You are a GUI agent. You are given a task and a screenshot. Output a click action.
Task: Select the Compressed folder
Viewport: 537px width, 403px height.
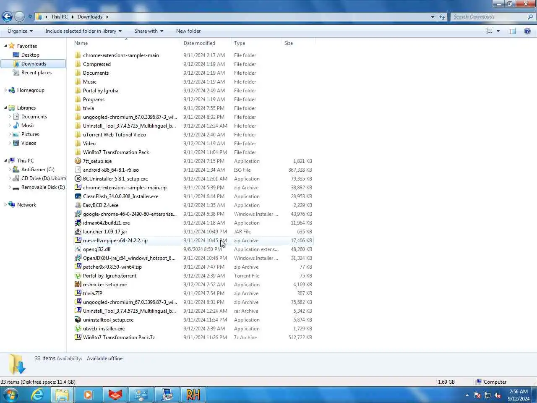[x=96, y=64]
